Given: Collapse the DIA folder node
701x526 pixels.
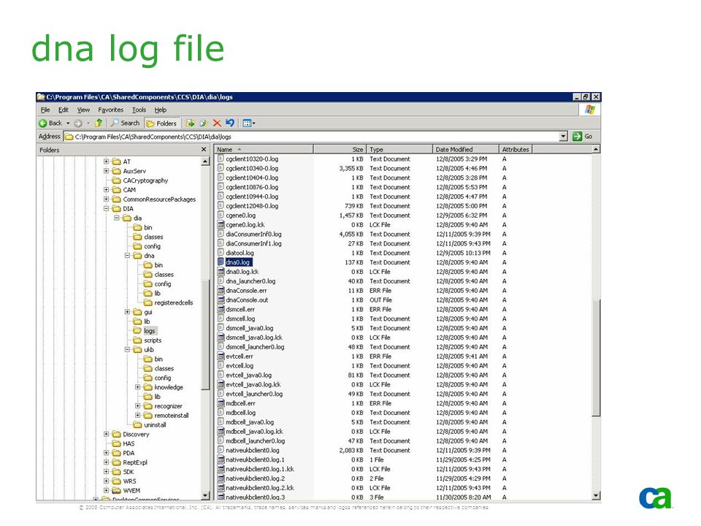Looking at the screenshot, I should 107,208.
